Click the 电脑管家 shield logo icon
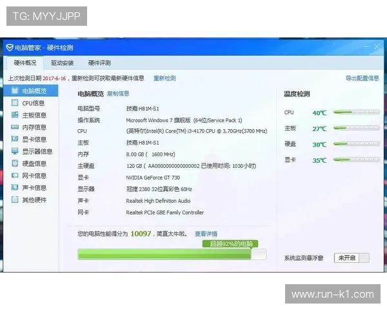Image resolution: width=387 pixels, height=310 pixels. click(10, 47)
